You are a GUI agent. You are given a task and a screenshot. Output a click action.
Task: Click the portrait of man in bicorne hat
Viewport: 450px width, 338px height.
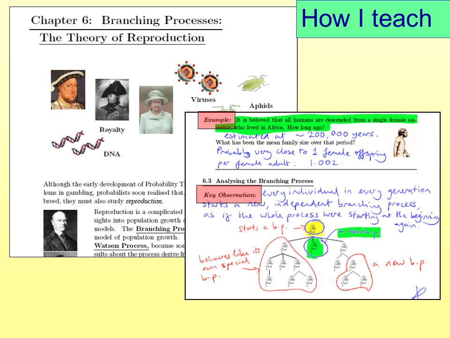click(112, 100)
